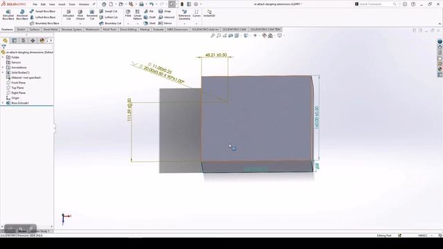Open the ConfigurationManager panel tab
The image size is (443, 249).
point(24,41)
